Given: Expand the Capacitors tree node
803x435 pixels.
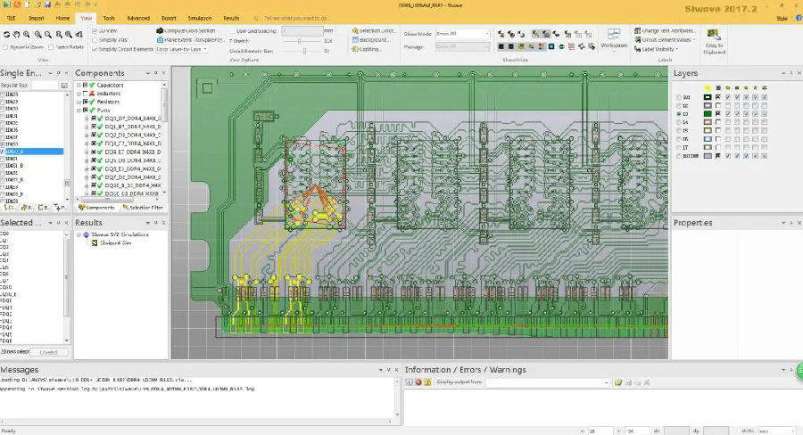Looking at the screenshot, I should coord(79,86).
